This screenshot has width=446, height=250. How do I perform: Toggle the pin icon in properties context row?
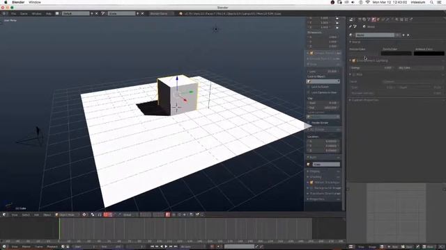[351, 26]
